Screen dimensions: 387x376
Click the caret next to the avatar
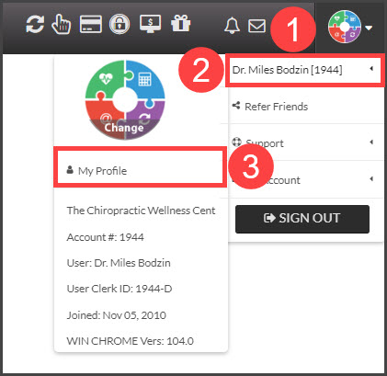coord(369,28)
